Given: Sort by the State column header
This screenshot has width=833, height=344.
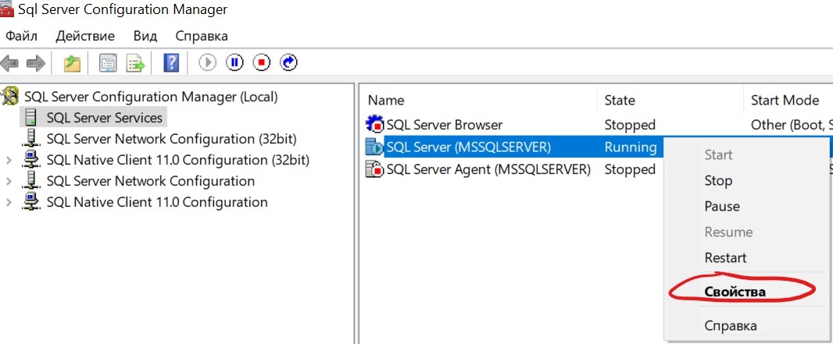Looking at the screenshot, I should (x=620, y=100).
